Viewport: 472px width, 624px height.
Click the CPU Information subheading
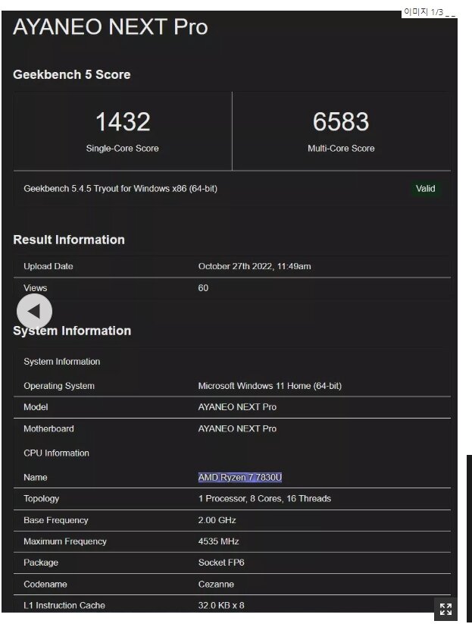pos(57,453)
